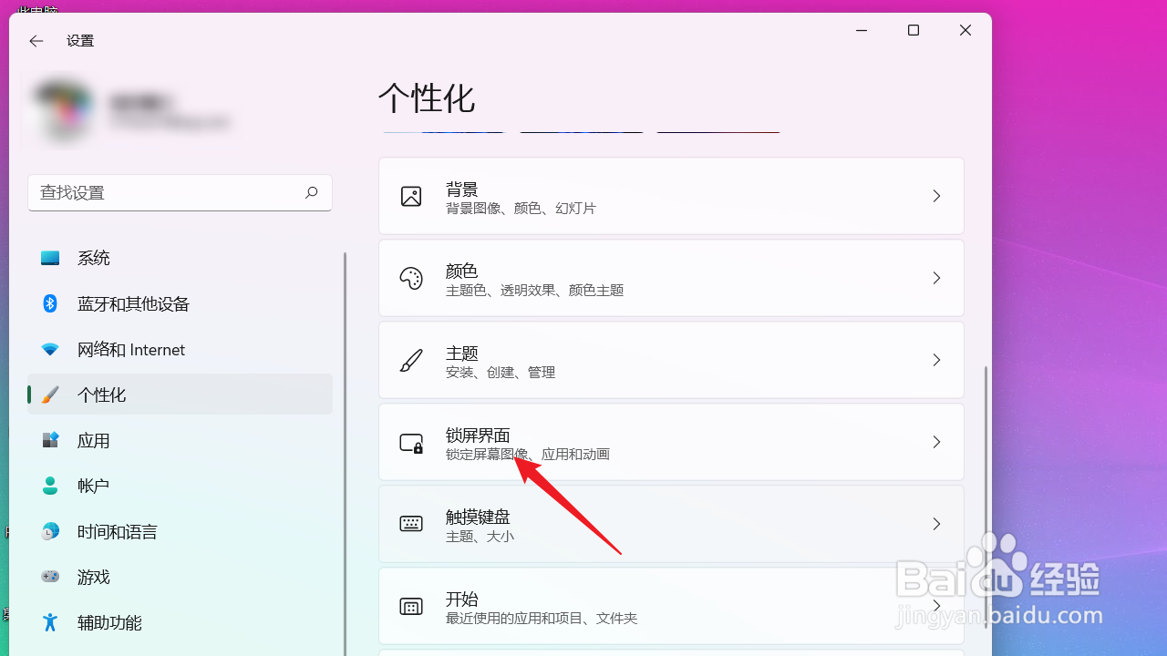Expand the 主题 row arrow
This screenshot has height=656, width=1167.
pos(936,359)
